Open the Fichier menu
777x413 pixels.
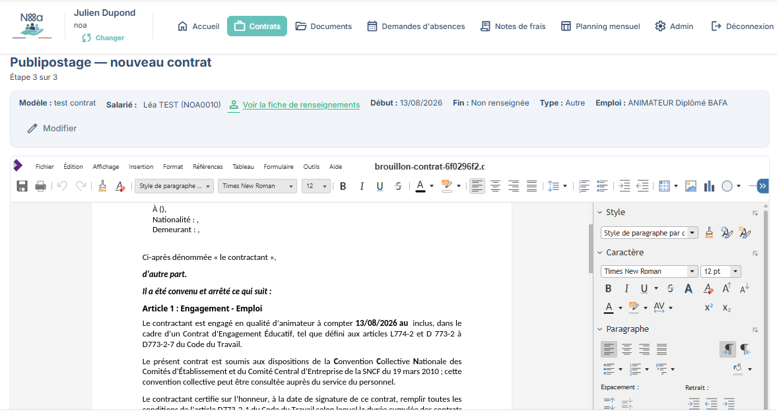(x=45, y=167)
